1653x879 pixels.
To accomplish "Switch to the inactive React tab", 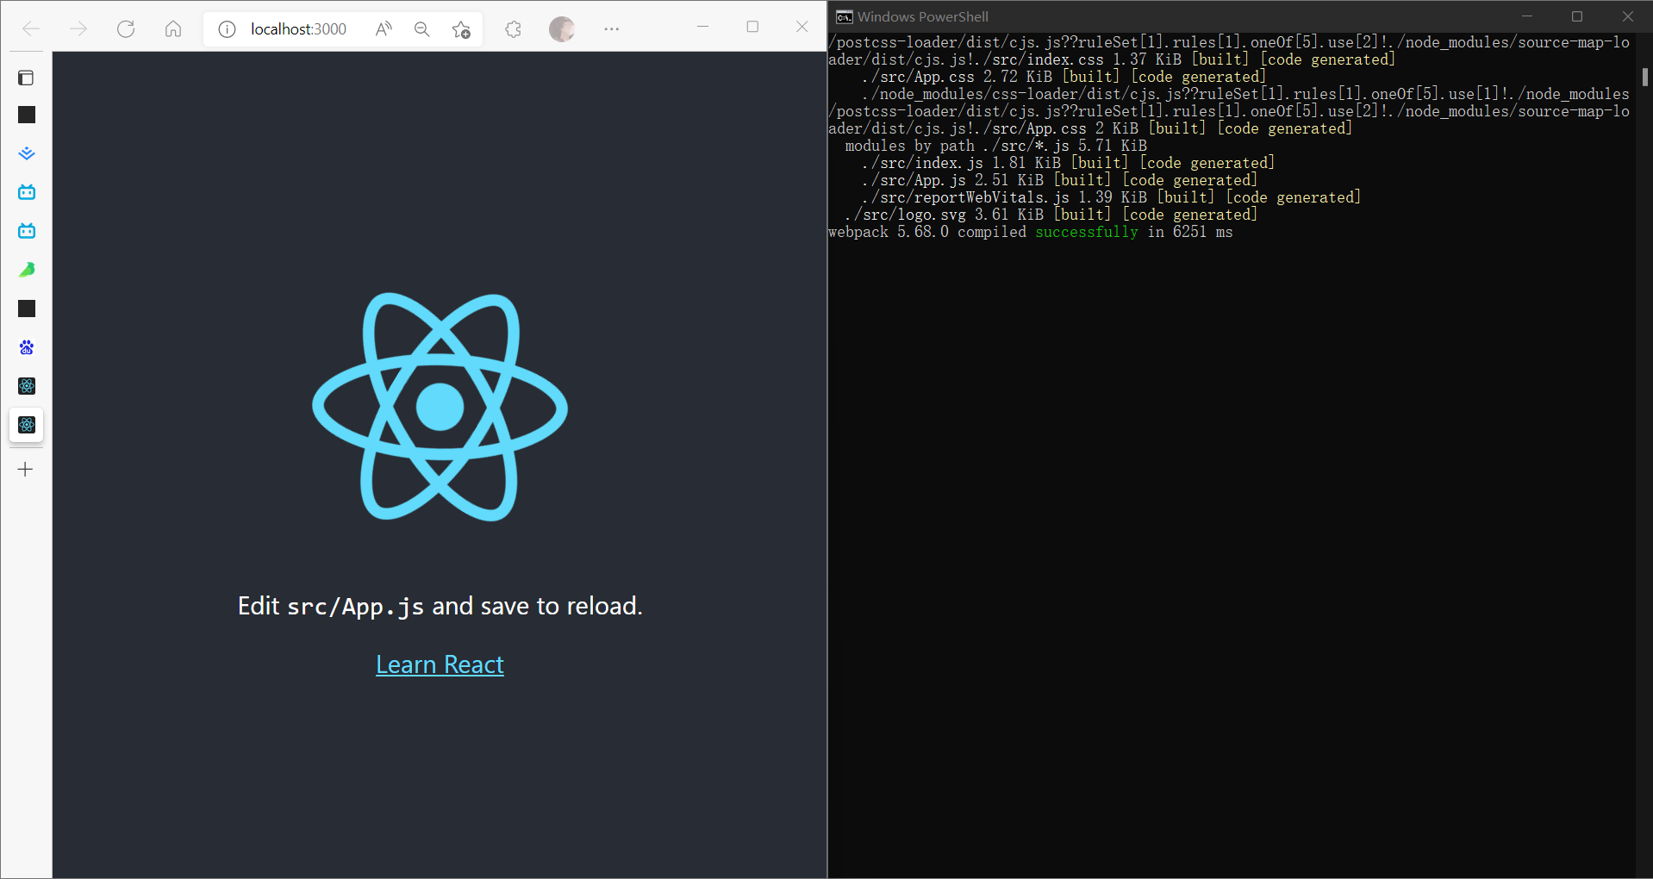I will (27, 386).
